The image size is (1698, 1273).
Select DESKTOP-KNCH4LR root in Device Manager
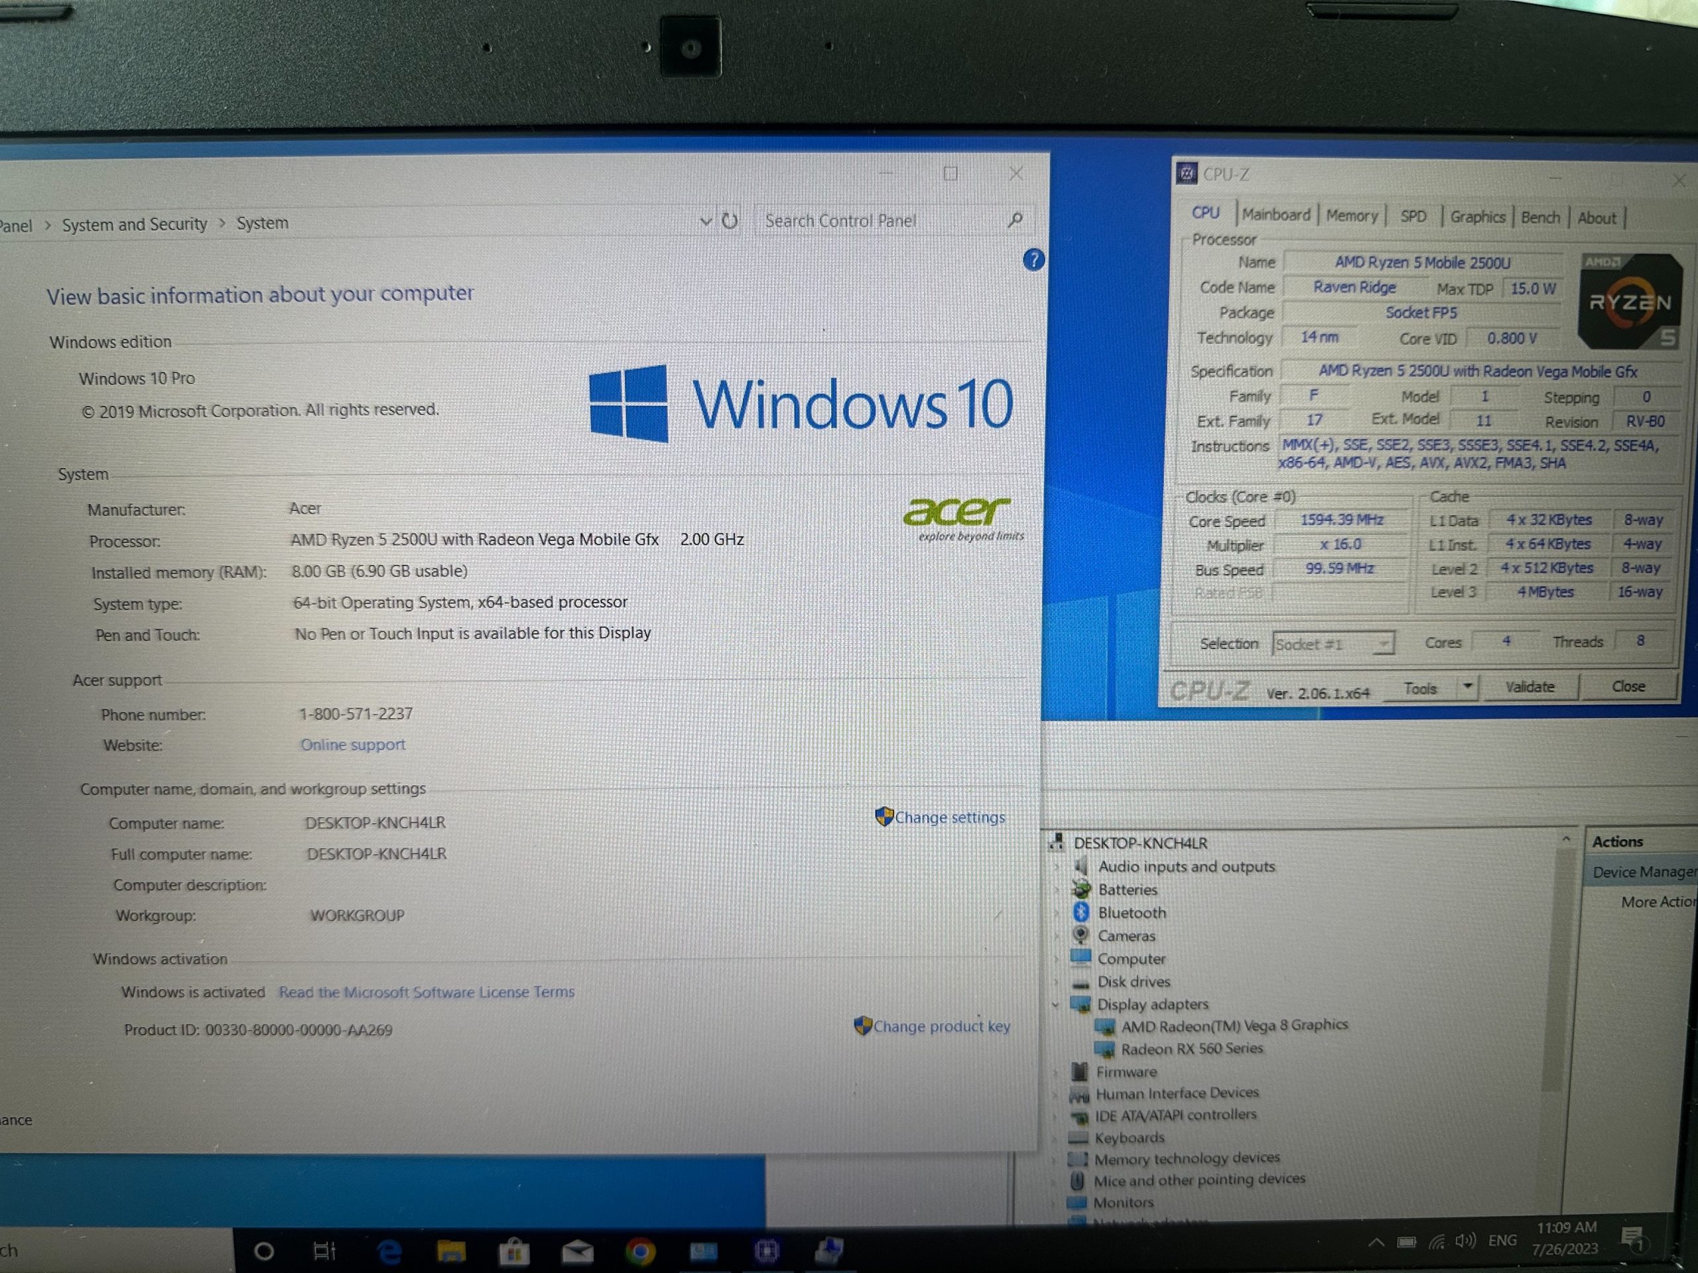pyautogui.click(x=1140, y=843)
